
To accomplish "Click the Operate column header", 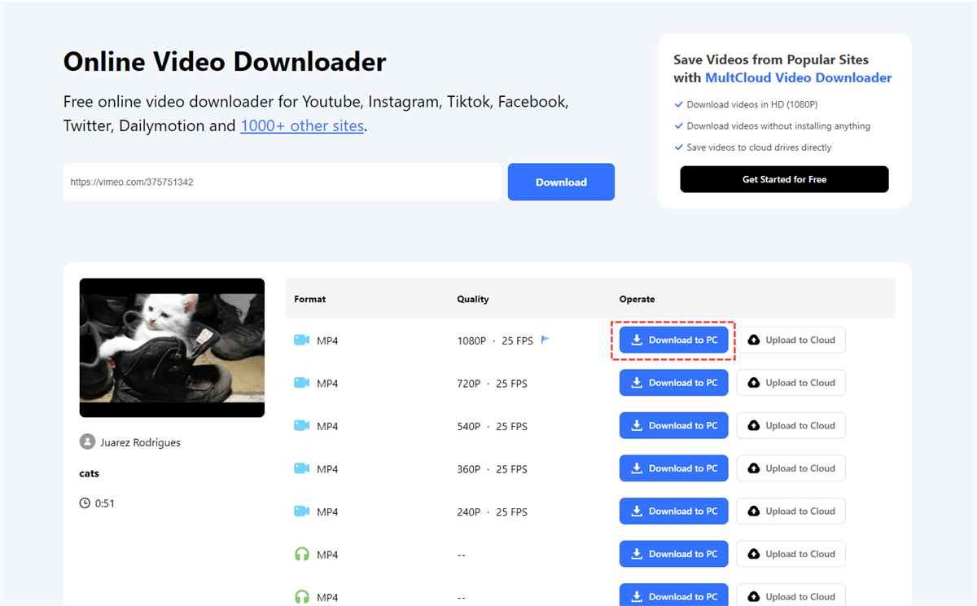I will pyautogui.click(x=637, y=299).
